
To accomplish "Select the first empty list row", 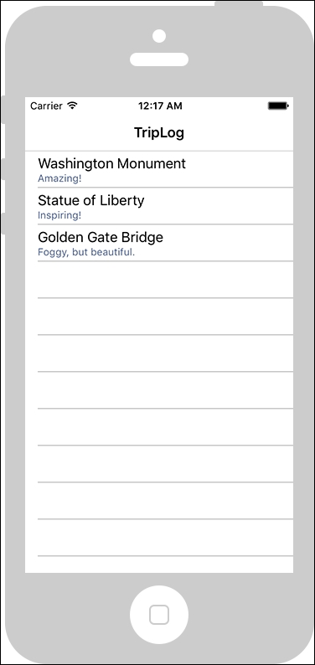I will 159,280.
